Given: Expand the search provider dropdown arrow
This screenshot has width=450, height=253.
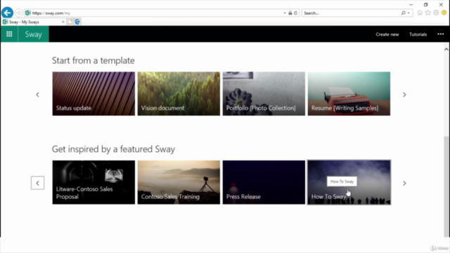Looking at the screenshot, I should pos(409,13).
